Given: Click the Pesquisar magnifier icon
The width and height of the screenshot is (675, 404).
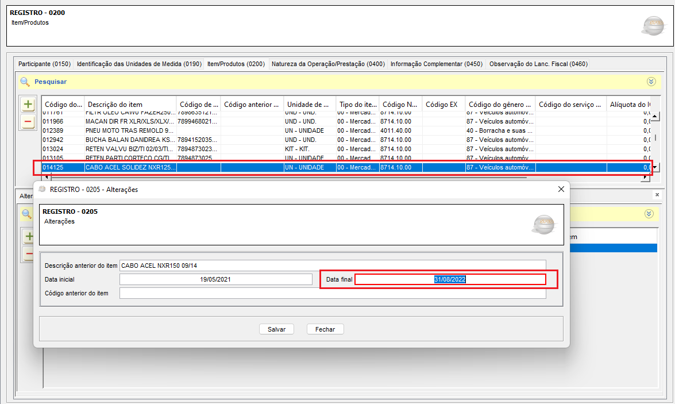Looking at the screenshot, I should (x=25, y=82).
